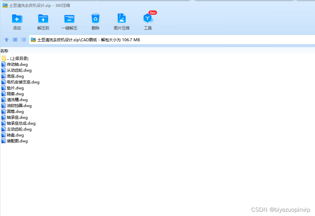Select the file 底座.dwg

(x=12, y=76)
